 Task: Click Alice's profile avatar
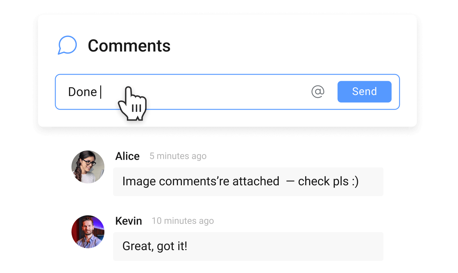click(88, 167)
